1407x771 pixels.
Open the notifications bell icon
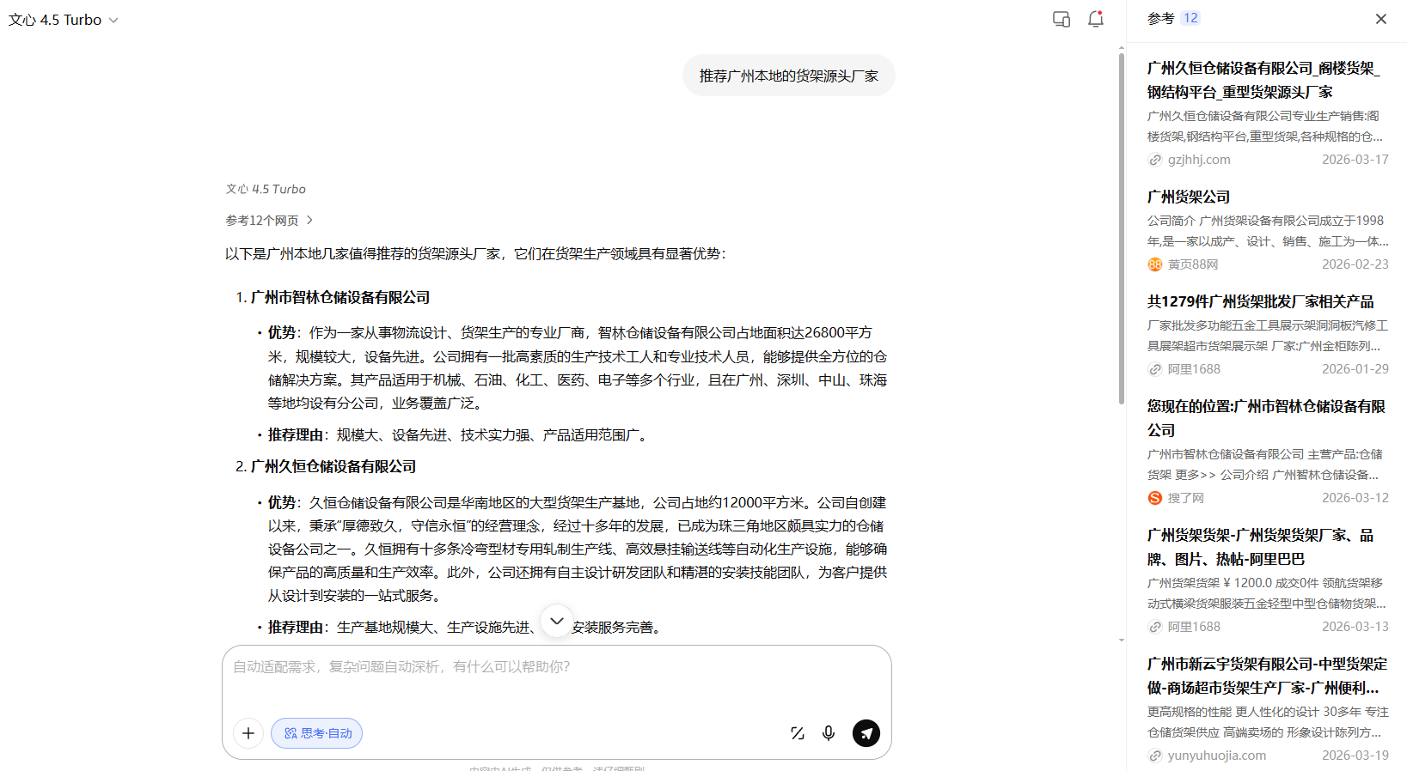click(x=1096, y=19)
